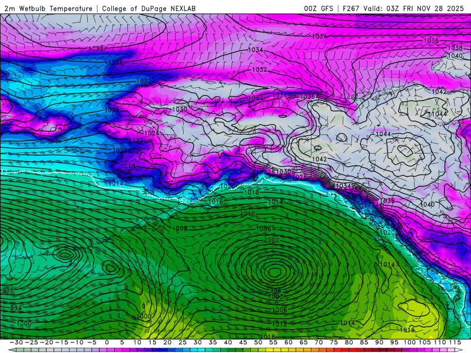Viewport: 471px width, 353px height.
Task: Click the "College of DuPage NEXLAB" header label
Action: [149, 9]
